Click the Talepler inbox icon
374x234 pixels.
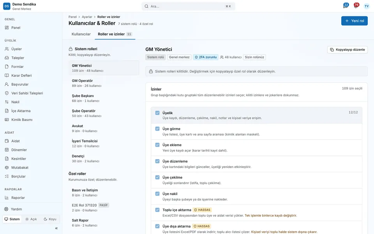[7, 58]
